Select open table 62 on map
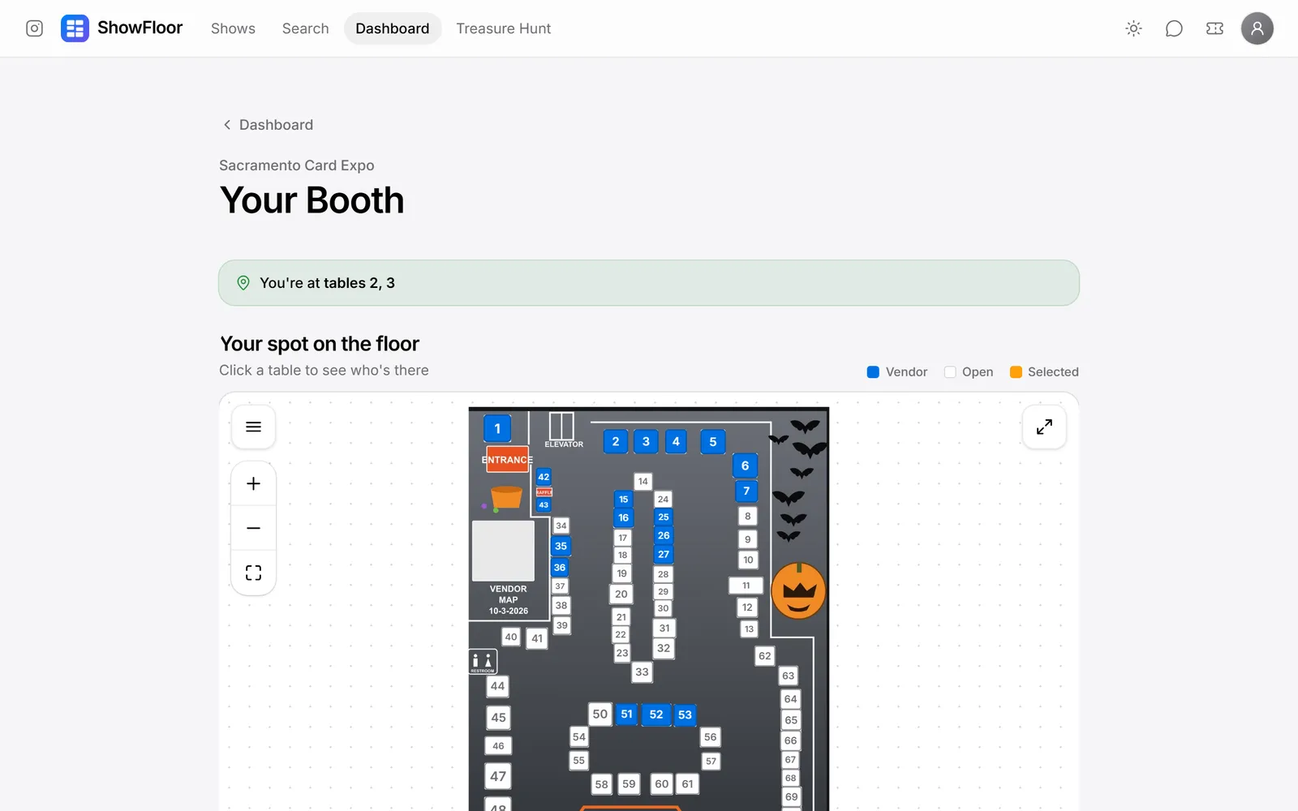 point(764,656)
